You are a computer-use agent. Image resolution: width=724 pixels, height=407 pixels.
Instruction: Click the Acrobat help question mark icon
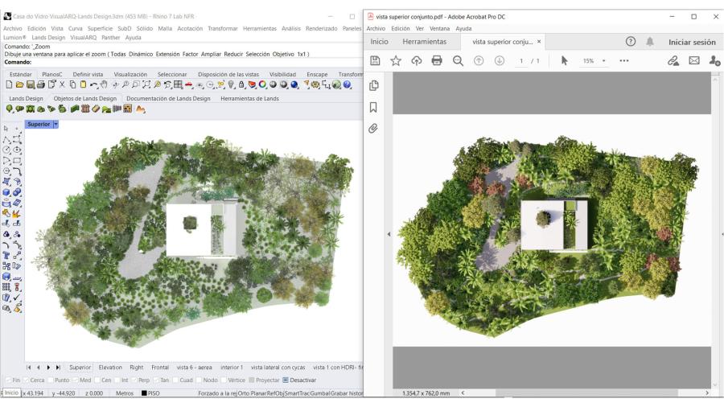(631, 41)
